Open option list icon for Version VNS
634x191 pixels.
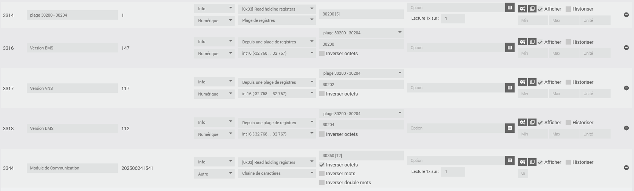click(510, 88)
